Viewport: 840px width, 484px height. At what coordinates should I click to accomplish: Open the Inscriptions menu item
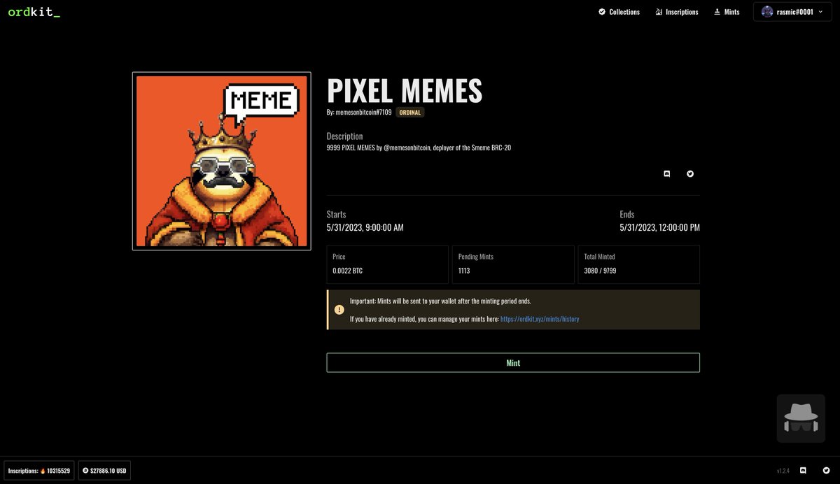677,12
